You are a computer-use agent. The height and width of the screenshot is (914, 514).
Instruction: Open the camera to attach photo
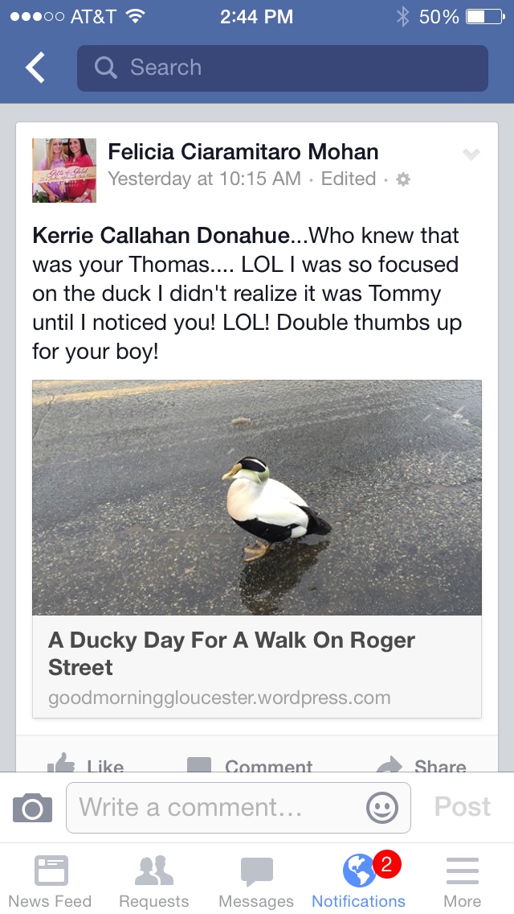click(32, 807)
